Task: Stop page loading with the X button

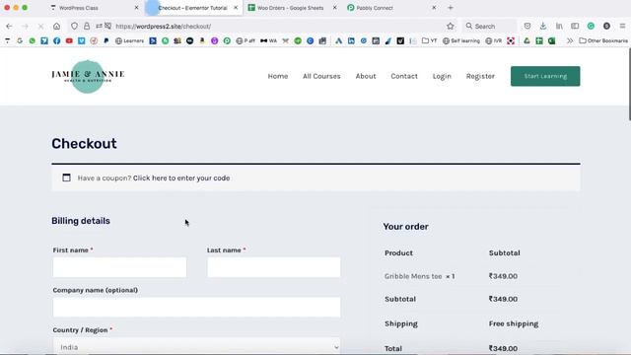Action: click(x=40, y=27)
